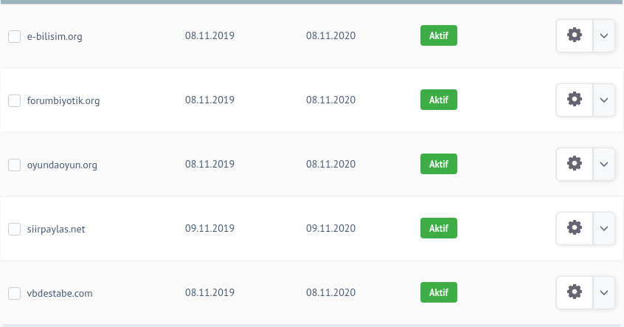This screenshot has width=624, height=327.
Task: Click the Aktif badge for vbdestabe.com
Action: [x=439, y=292]
